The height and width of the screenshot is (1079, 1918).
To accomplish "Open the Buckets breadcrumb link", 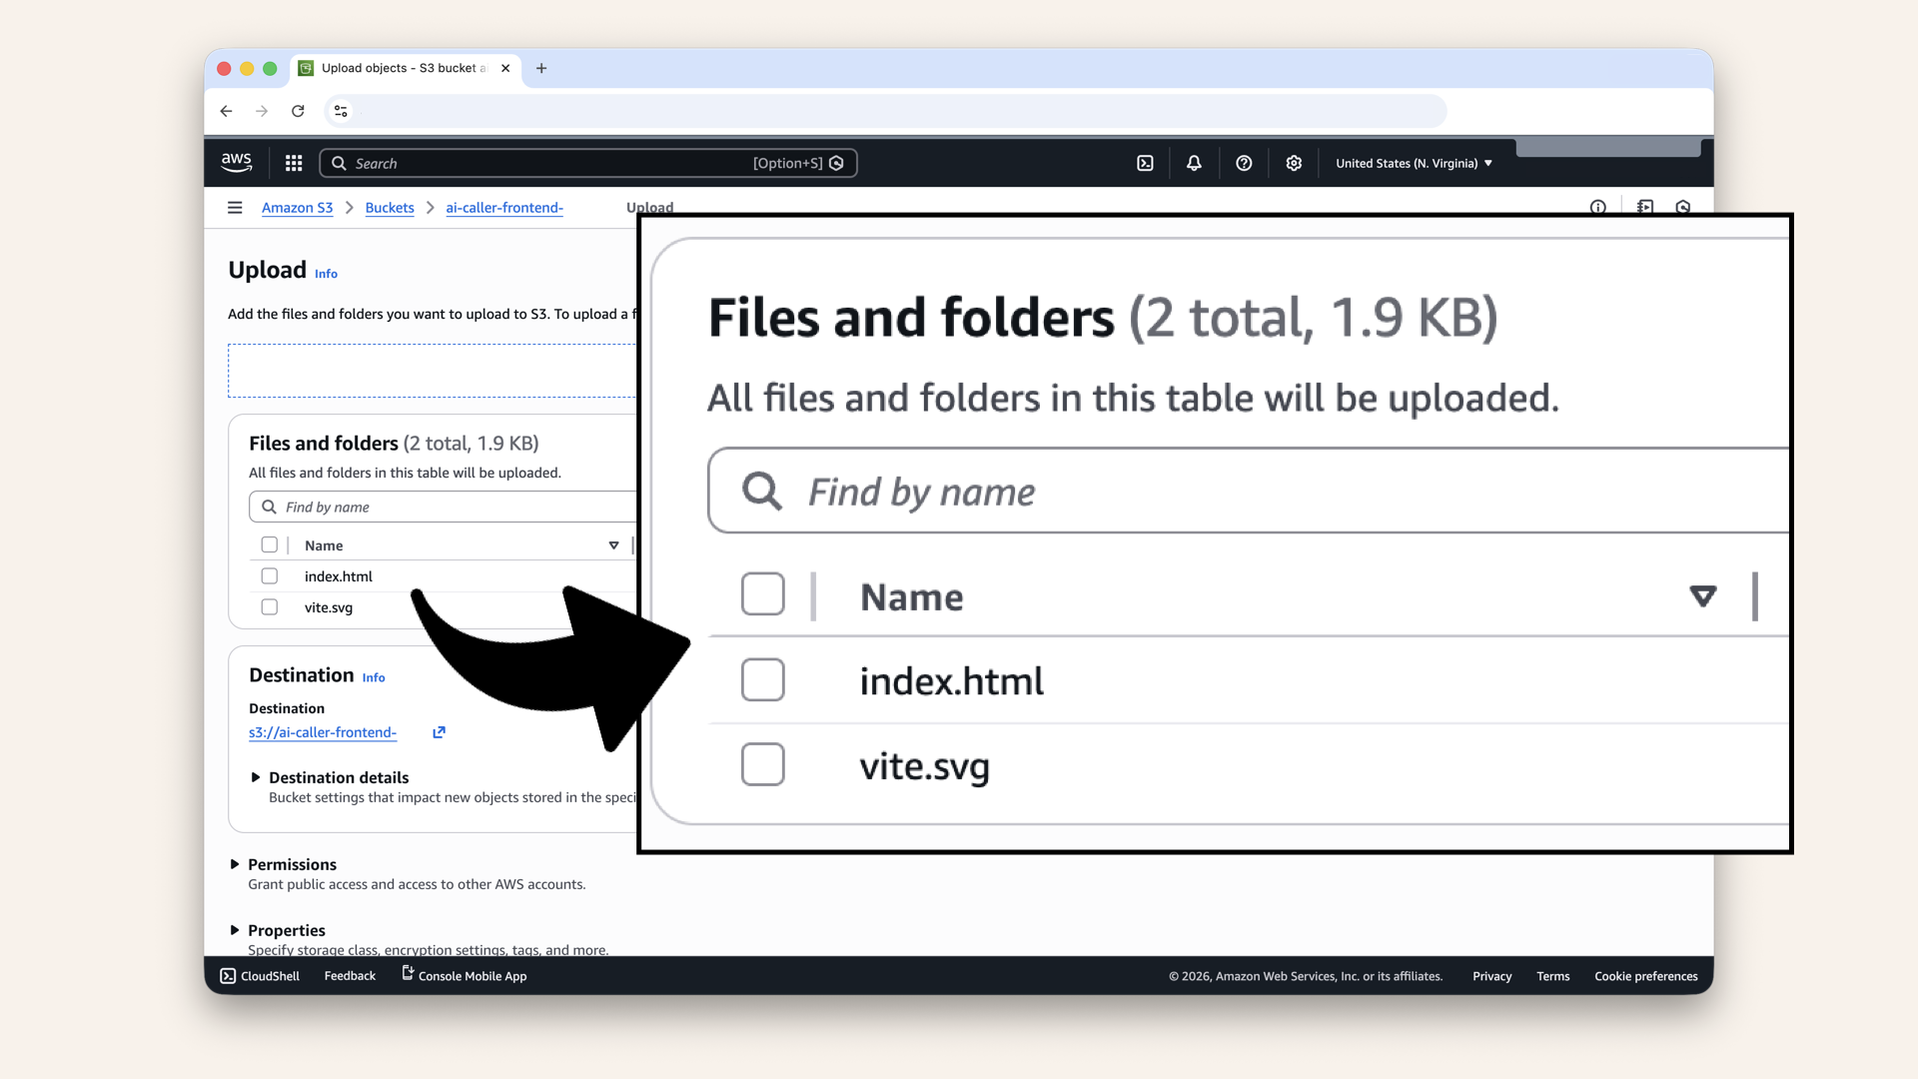I will (x=390, y=208).
